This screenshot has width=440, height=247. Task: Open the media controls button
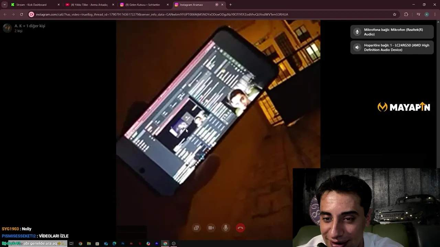pyautogui.click(x=418, y=14)
